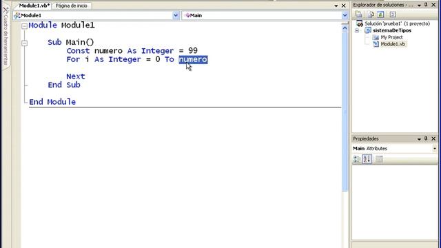This screenshot has height=248, width=441.
Task: Click the End Module line
Action: 52,101
